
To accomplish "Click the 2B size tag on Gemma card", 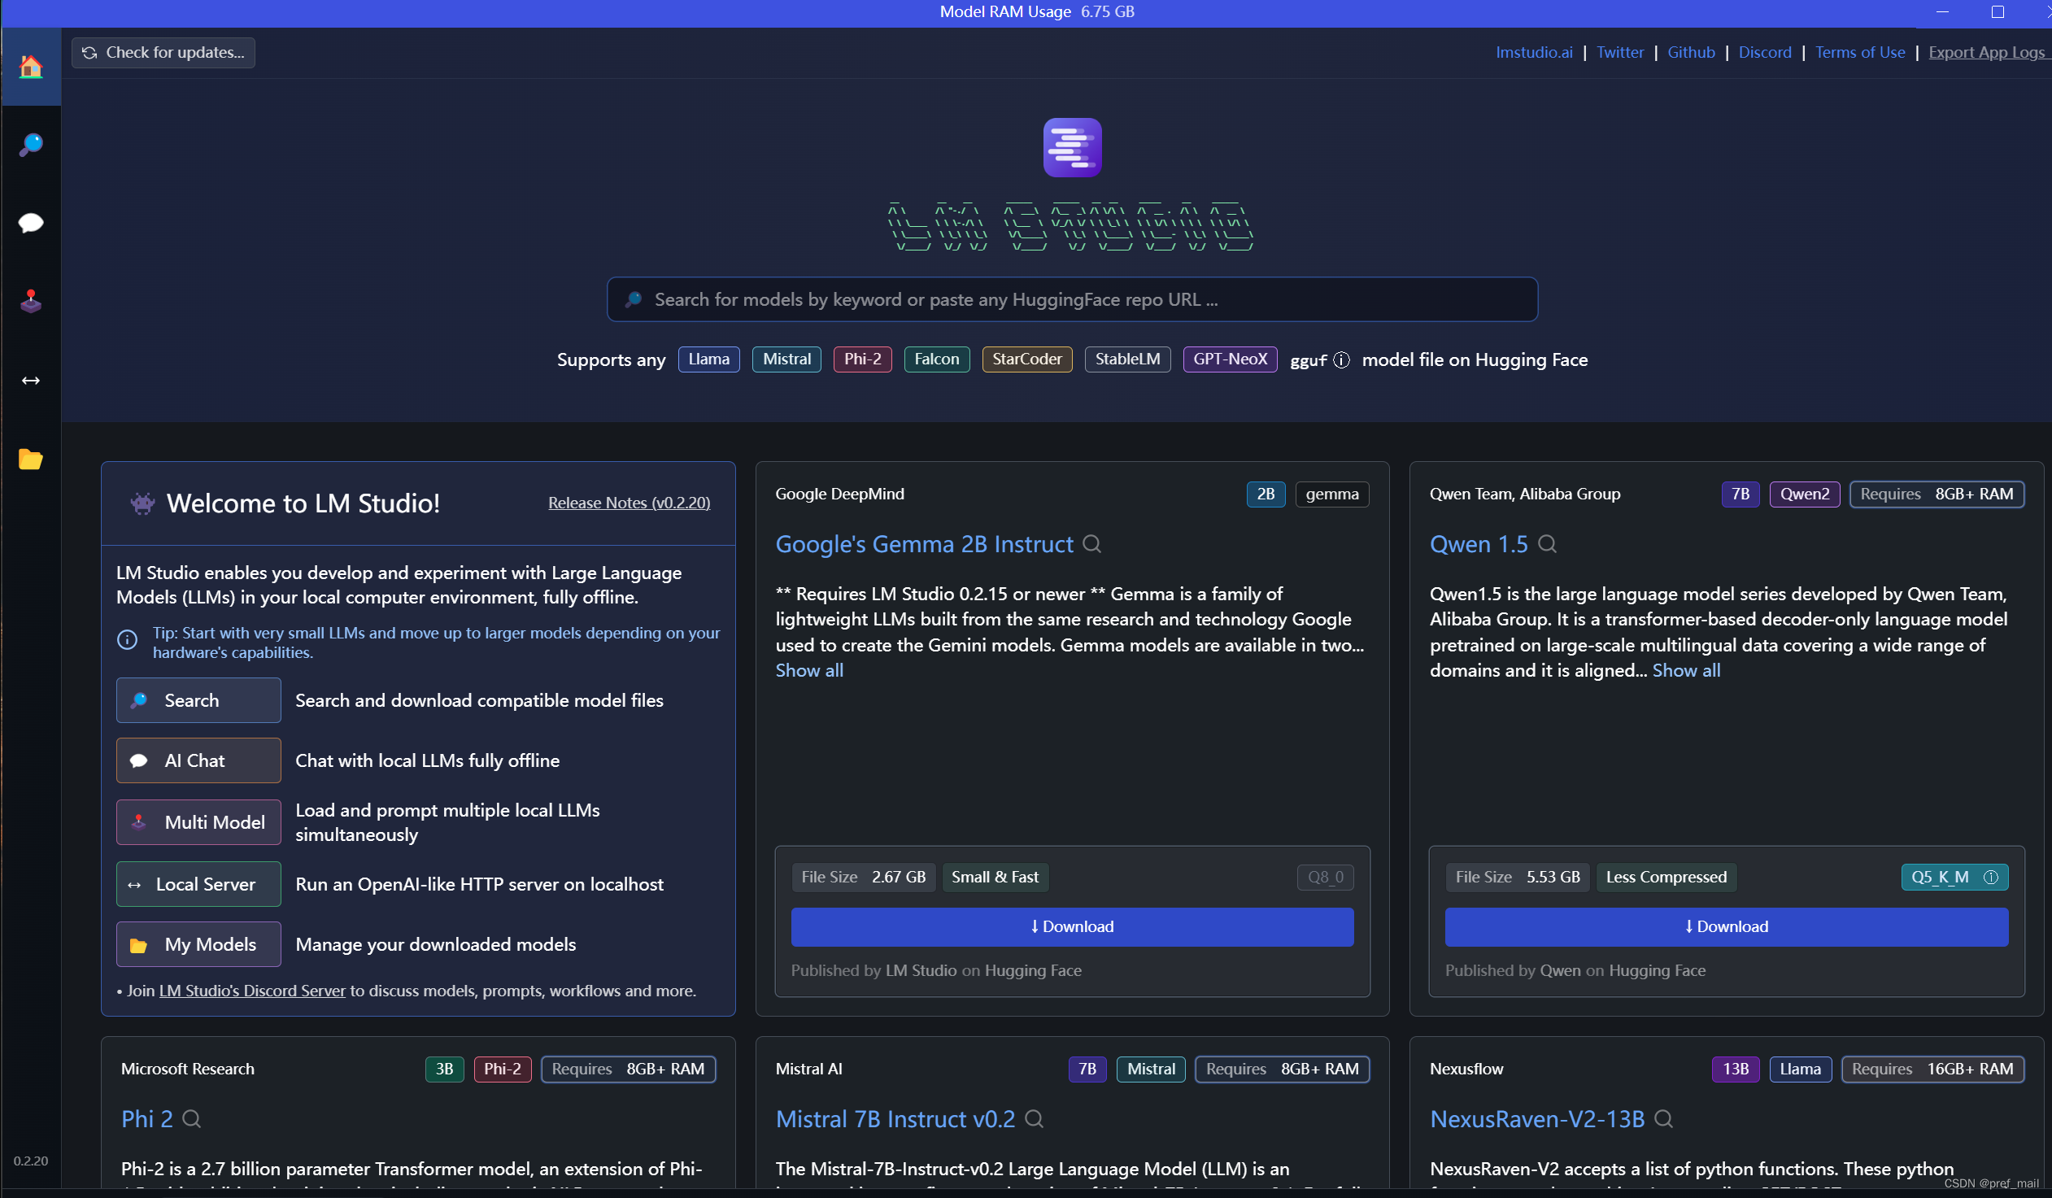I will [1266, 494].
